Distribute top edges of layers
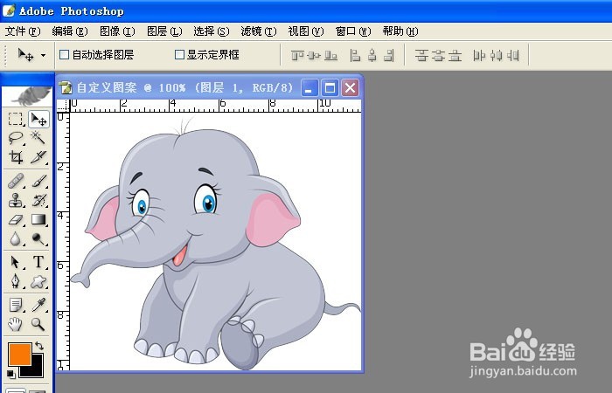Screen dimensions: 612x393 coord(421,56)
